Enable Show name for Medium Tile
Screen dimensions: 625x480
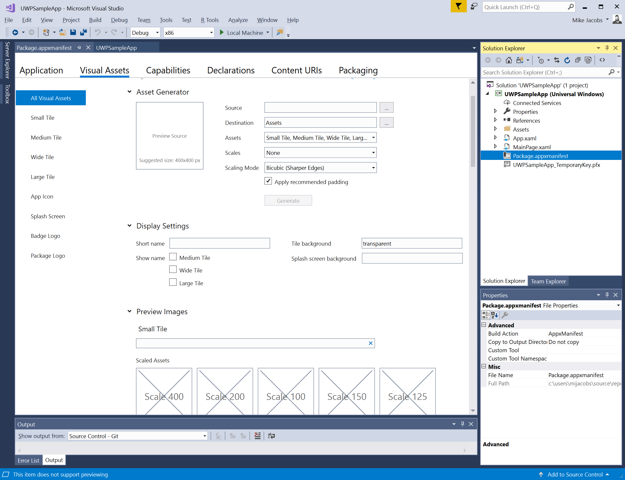173,257
